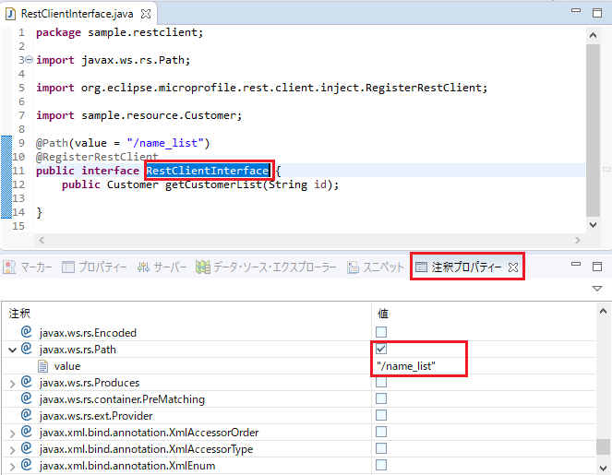Expand the XmlAccessorType annotation node
Screen dimensions: 612x475
pos(13,450)
